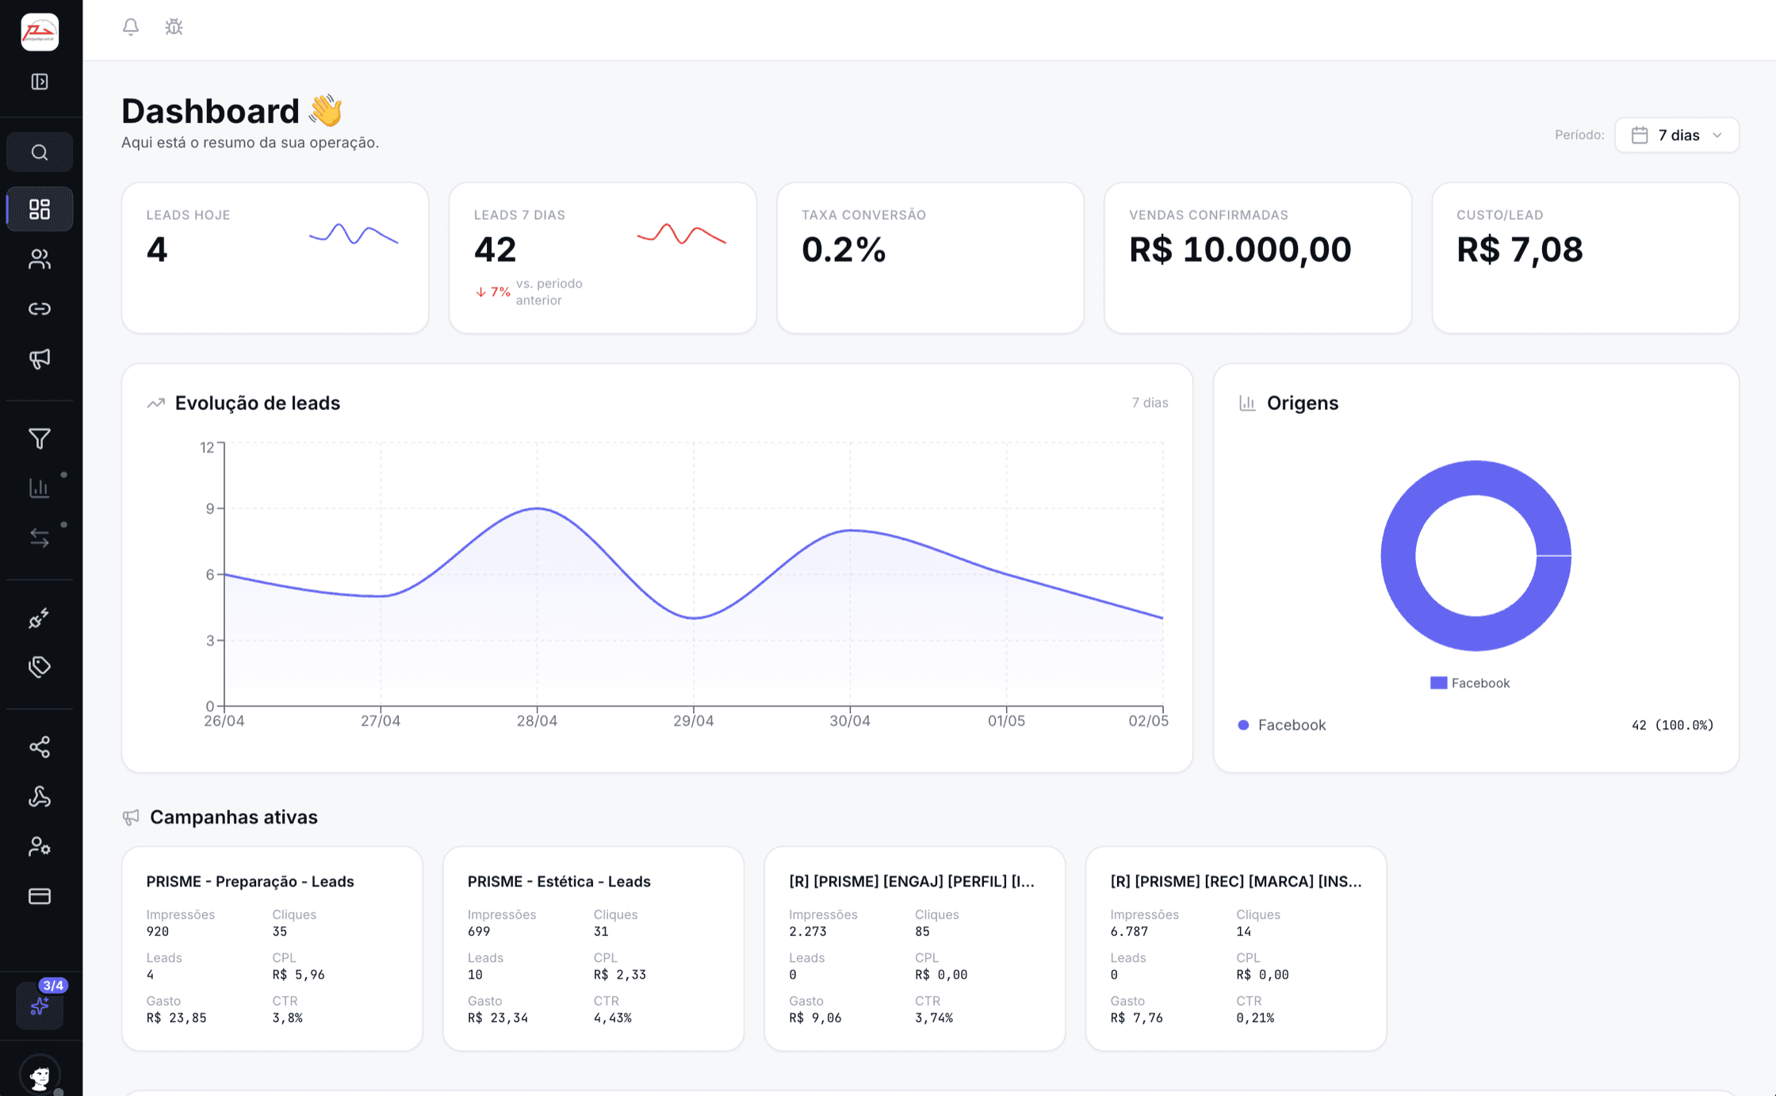Click the '0.2%' conversion rate value
This screenshot has height=1096, width=1776.
coord(844,249)
